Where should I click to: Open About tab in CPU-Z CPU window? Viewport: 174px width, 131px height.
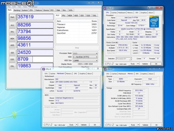(151, 13)
